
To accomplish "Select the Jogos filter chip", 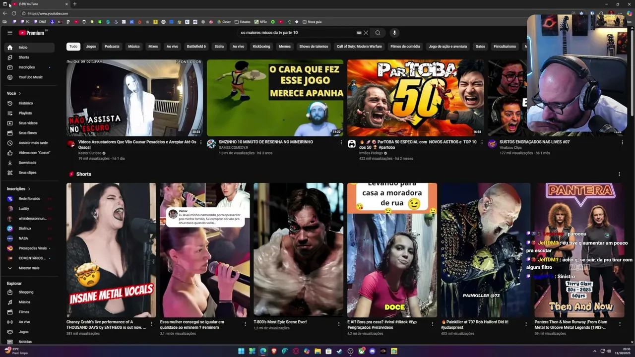I will pos(91,47).
